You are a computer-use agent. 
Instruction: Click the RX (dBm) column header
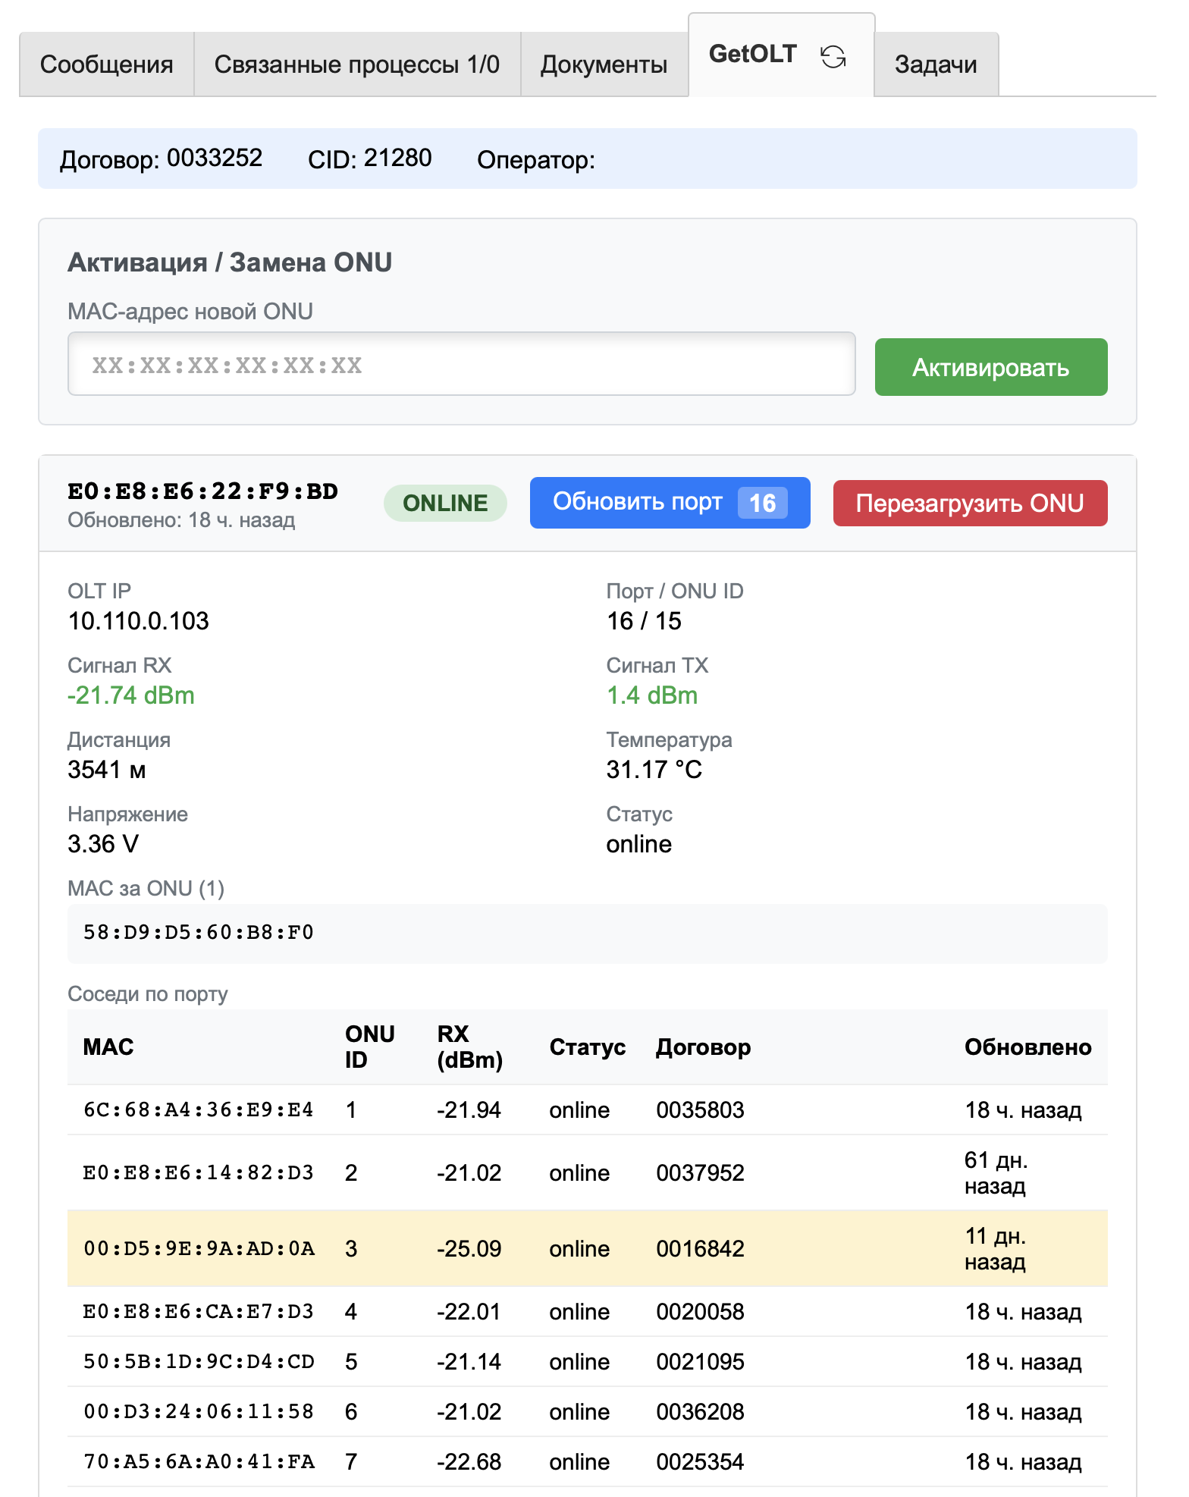coord(469,1047)
